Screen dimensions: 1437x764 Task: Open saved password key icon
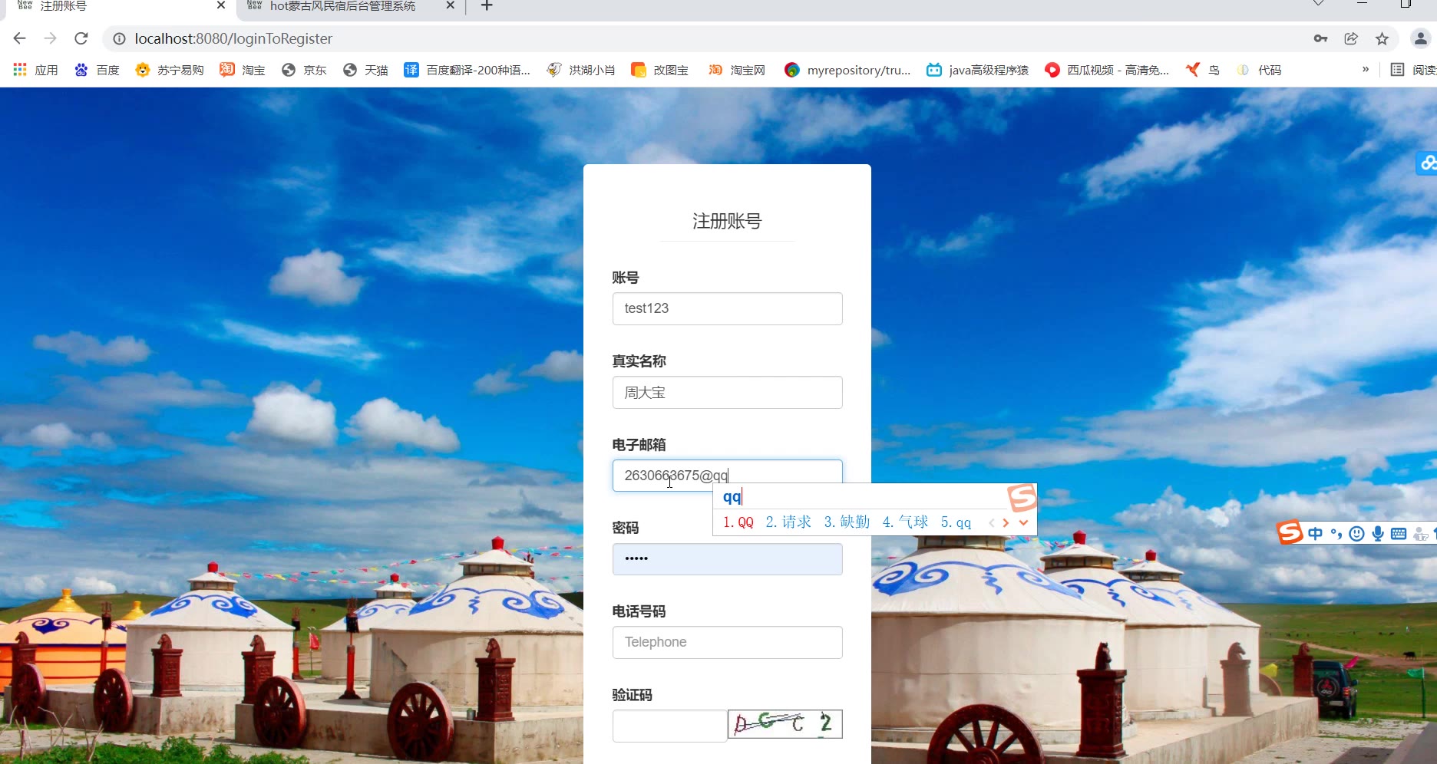(x=1320, y=38)
